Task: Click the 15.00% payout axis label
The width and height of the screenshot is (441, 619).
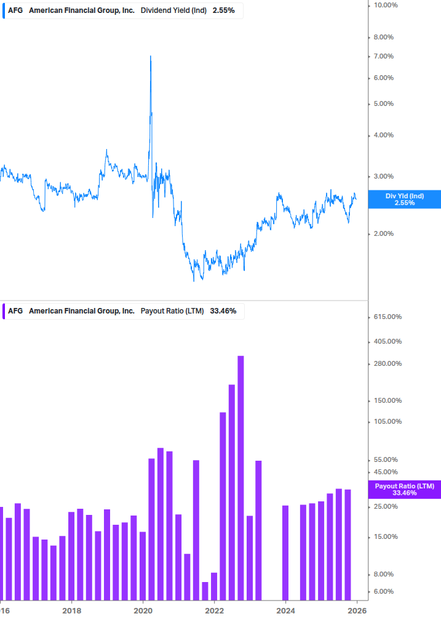Action: [x=386, y=537]
